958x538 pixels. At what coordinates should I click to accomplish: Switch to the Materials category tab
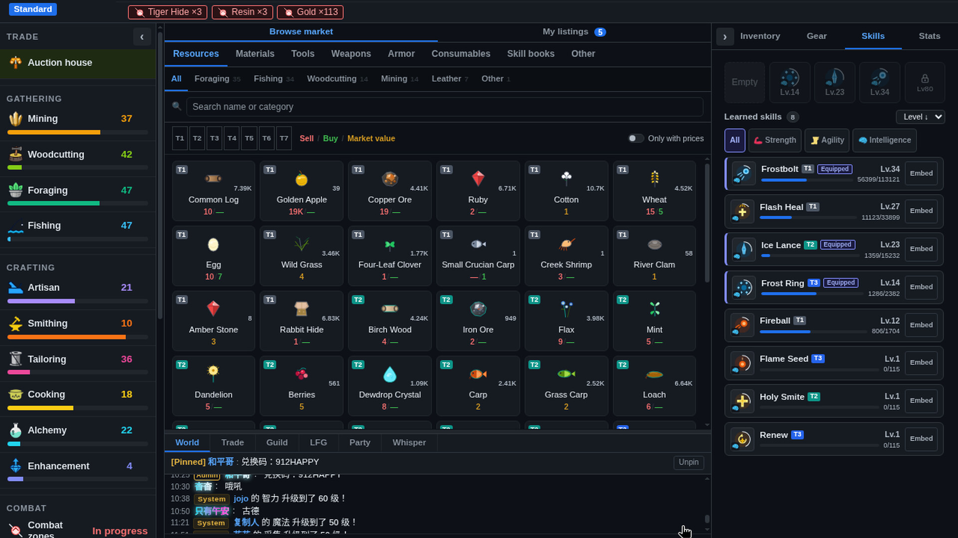pyautogui.click(x=255, y=54)
